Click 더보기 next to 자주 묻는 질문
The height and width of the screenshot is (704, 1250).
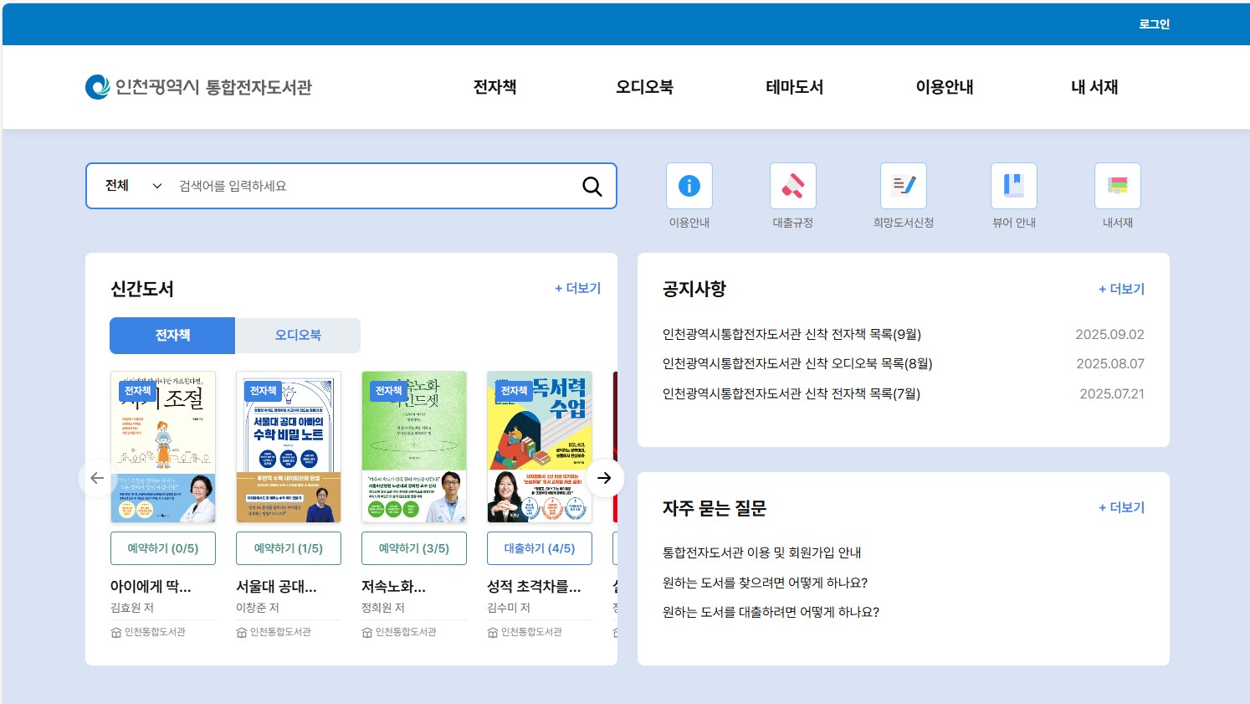pos(1121,507)
